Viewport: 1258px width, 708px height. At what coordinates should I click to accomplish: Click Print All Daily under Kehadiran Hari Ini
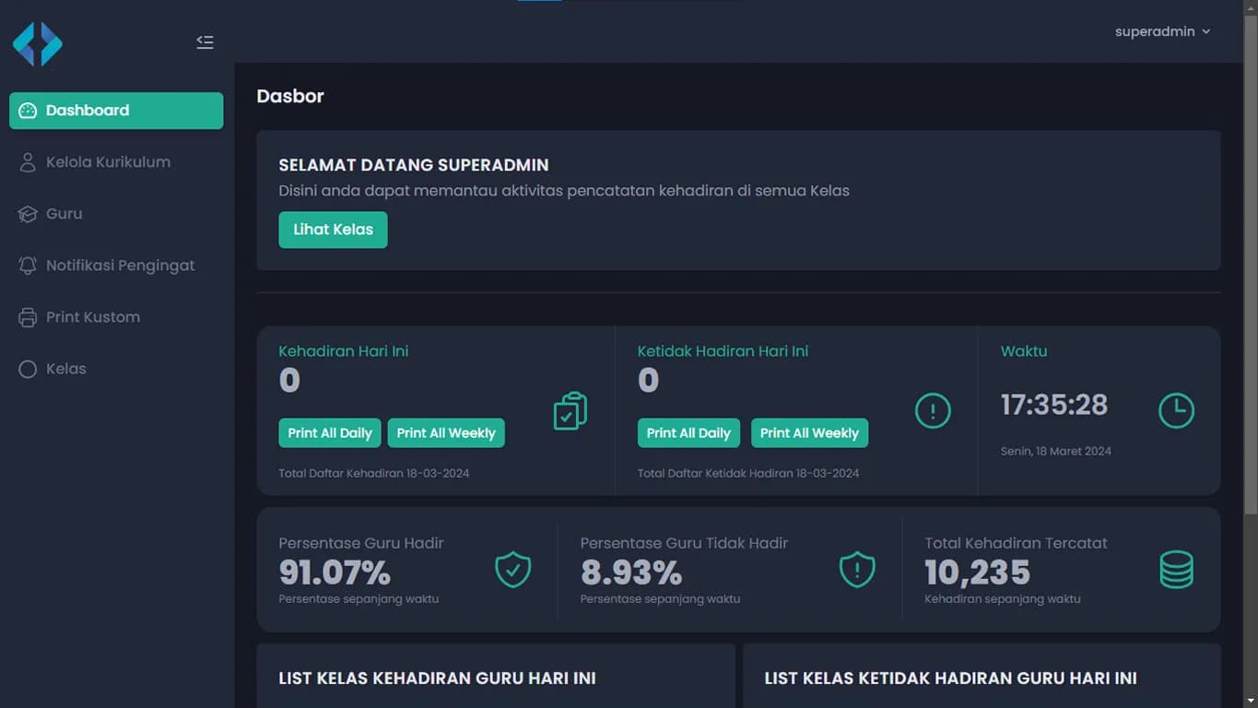(x=329, y=433)
